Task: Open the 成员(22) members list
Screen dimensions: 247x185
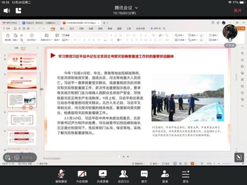Action: point(123,175)
